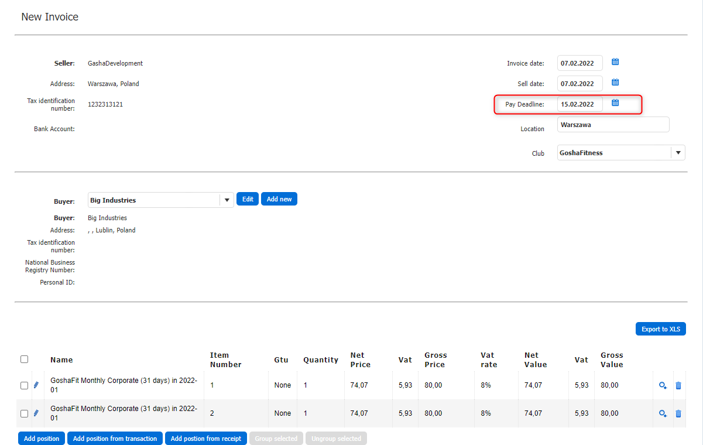Open calendar picker for Pay Deadline

pos(615,103)
